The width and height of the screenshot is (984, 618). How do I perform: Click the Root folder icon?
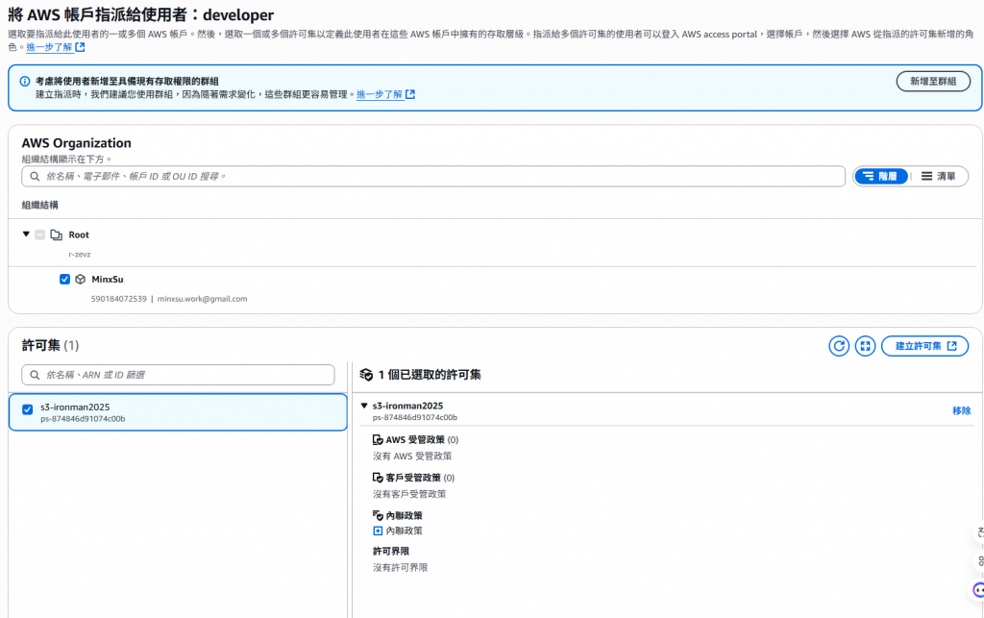(57, 235)
